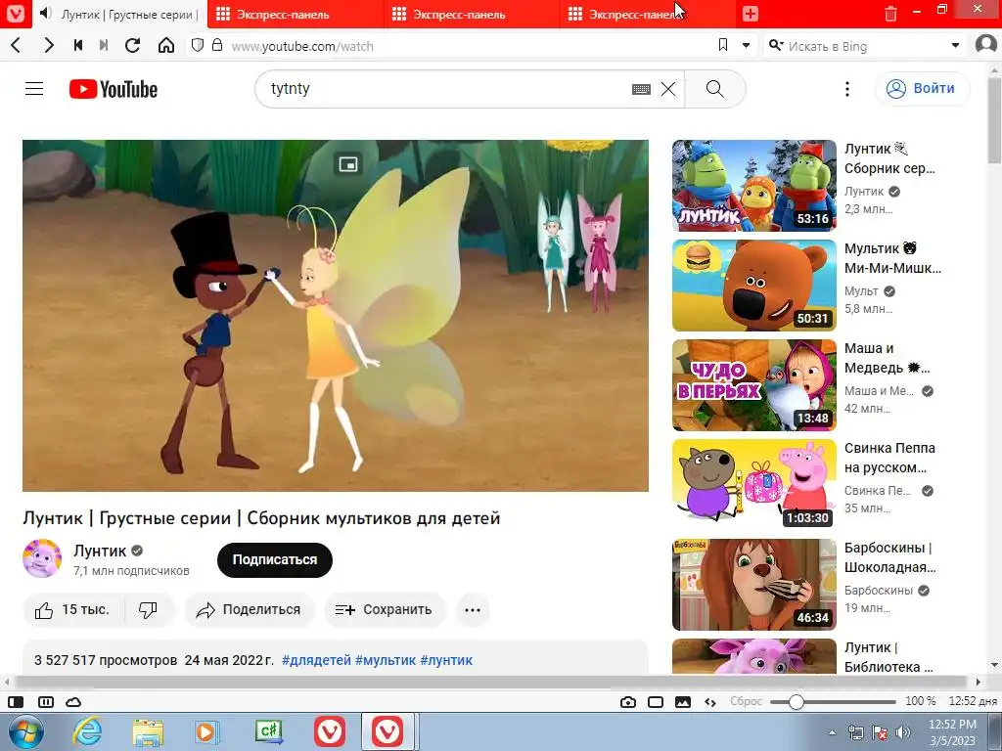Like the video with 15 тыс.
This screenshot has height=751, width=1002.
click(73, 610)
